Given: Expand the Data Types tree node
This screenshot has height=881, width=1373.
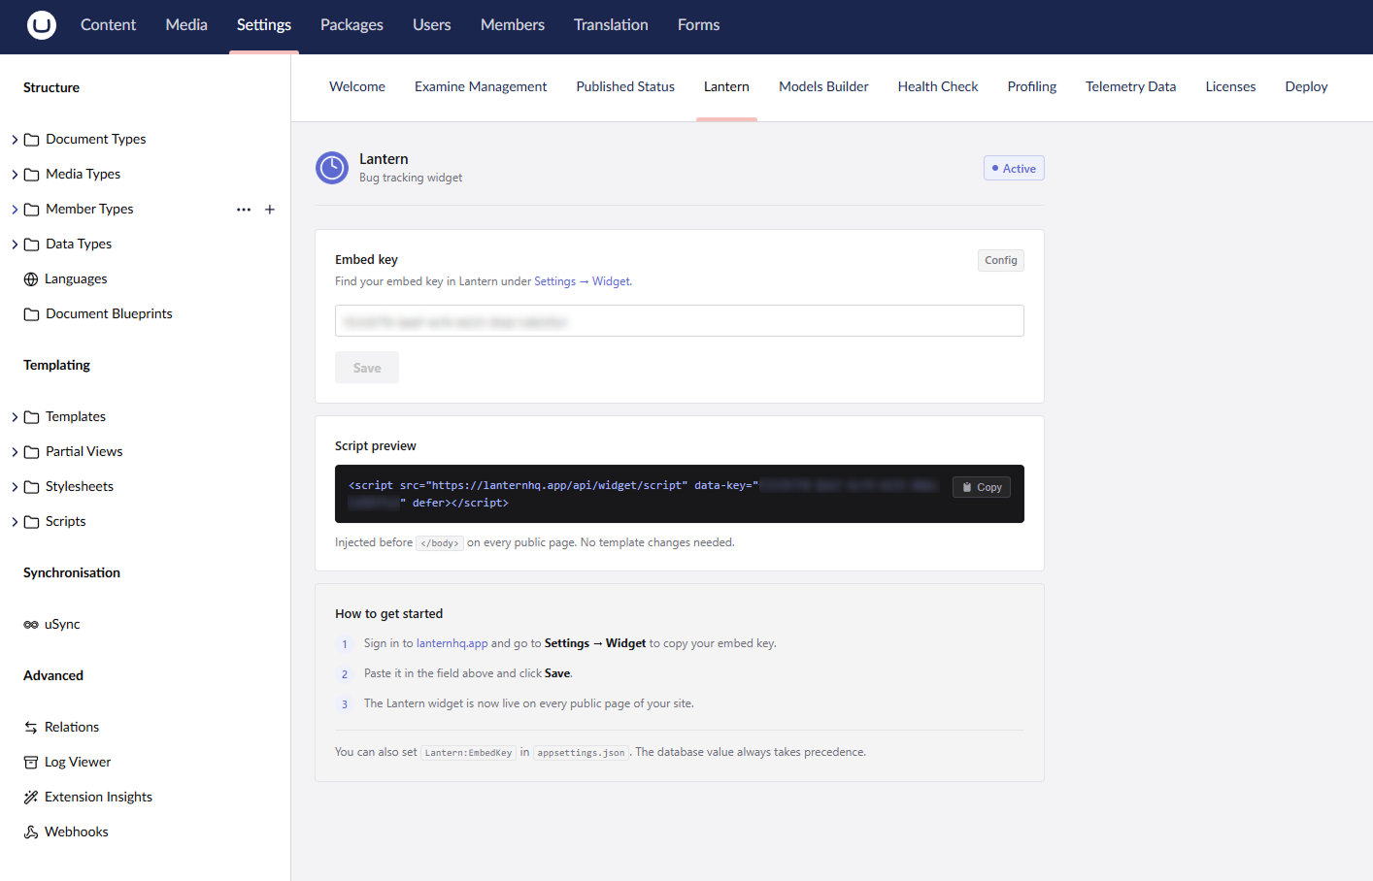Looking at the screenshot, I should pyautogui.click(x=15, y=245).
